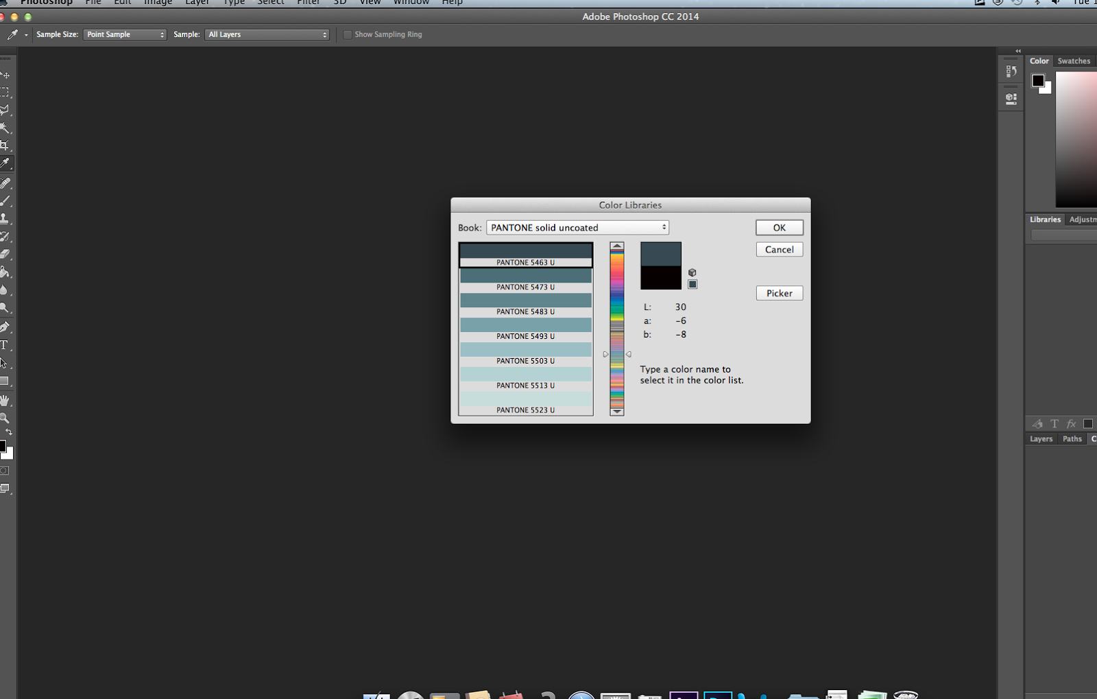Add a graphic in the Libraries panel
Viewport: 1097px width, 699px height.
click(x=1037, y=424)
